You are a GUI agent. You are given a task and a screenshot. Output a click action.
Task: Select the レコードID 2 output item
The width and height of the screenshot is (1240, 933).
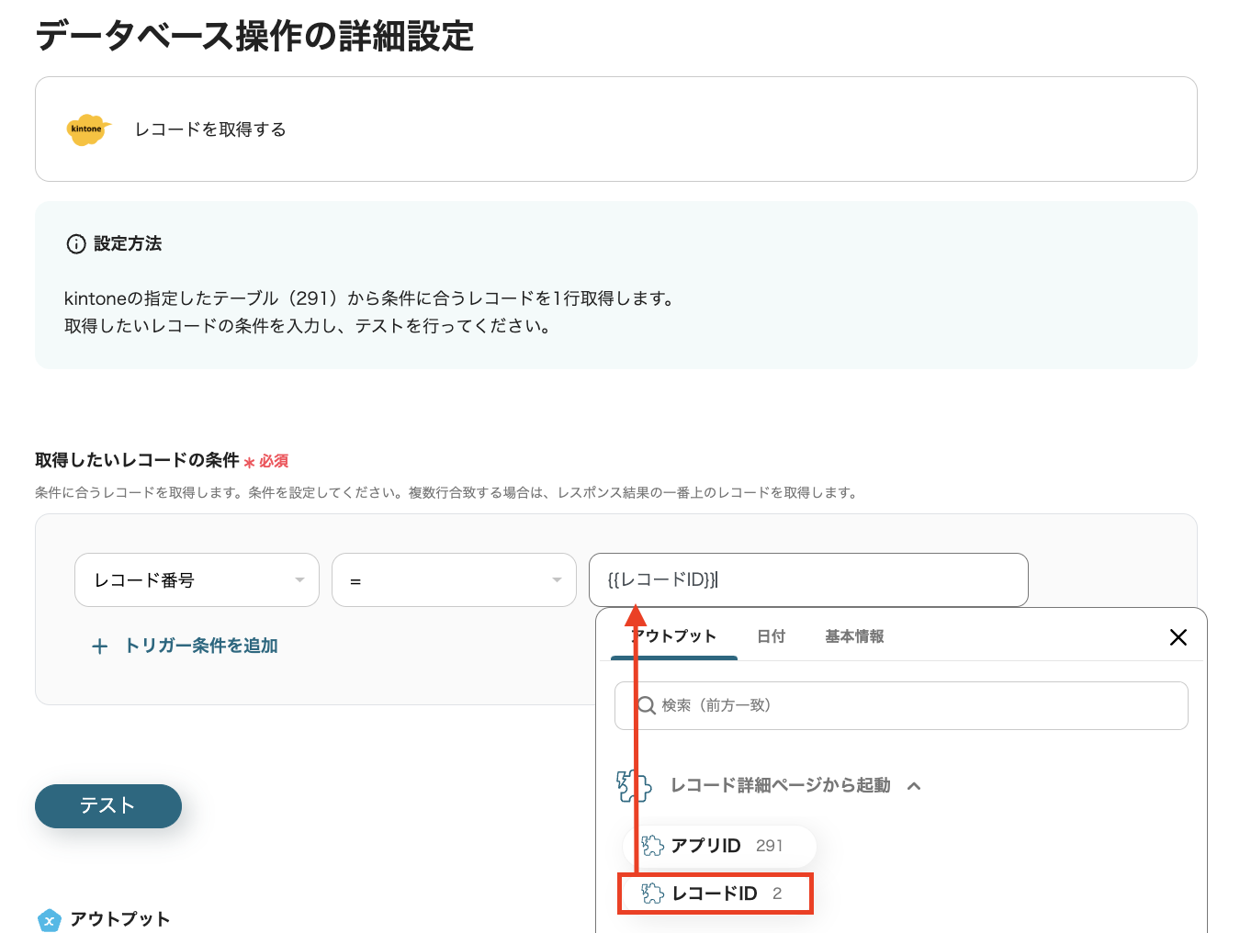pyautogui.click(x=716, y=894)
